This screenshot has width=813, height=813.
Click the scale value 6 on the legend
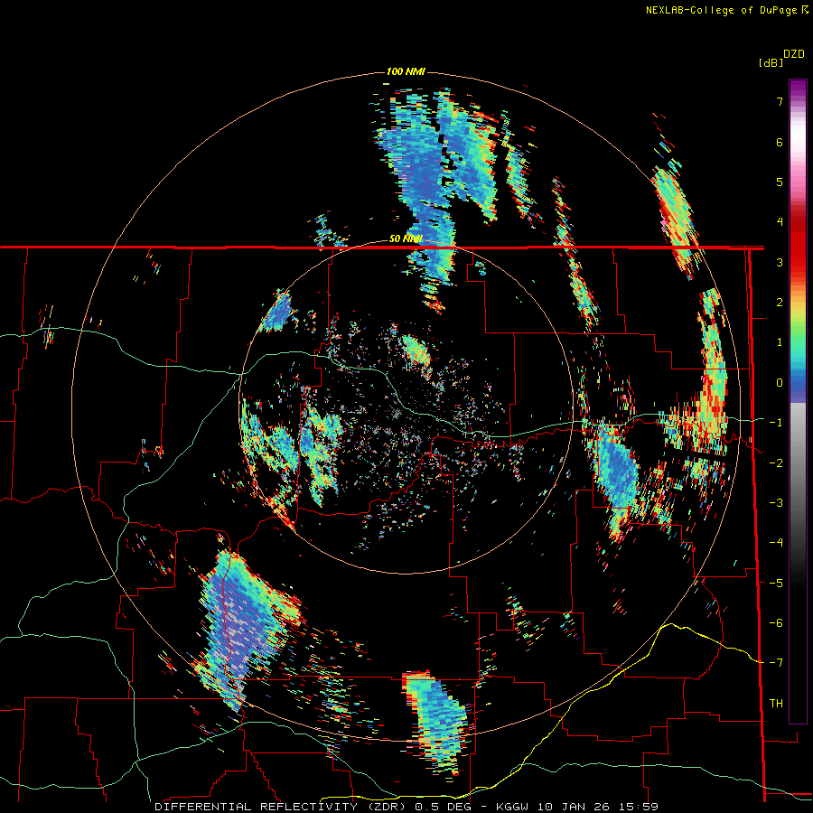coord(780,142)
